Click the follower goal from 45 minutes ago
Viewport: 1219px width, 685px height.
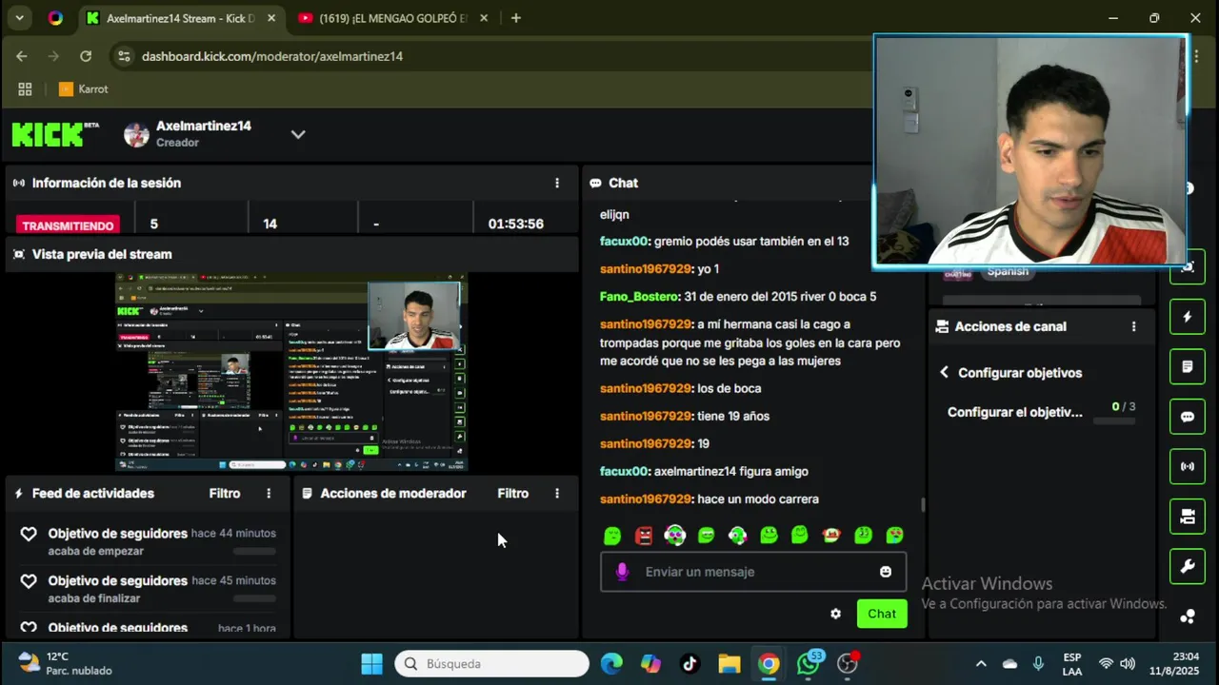click(148, 589)
